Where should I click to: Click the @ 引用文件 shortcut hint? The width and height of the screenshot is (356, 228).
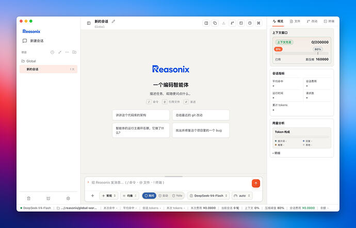[171, 102]
